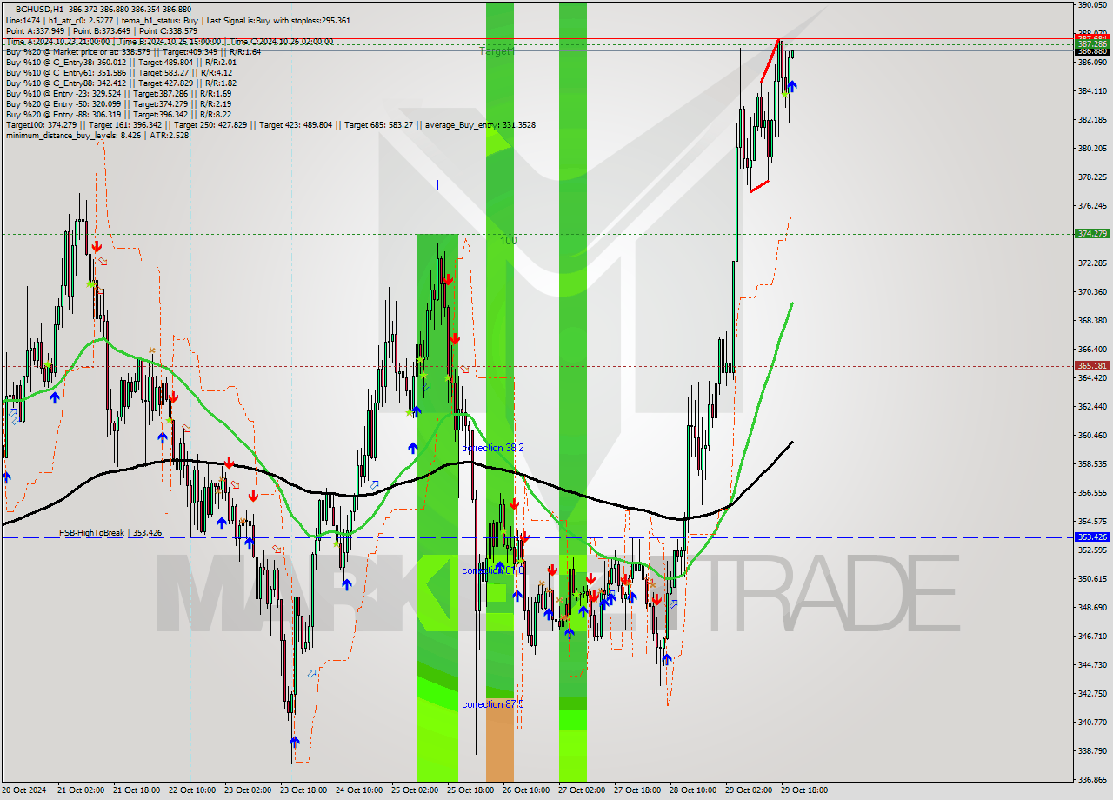Click the '24 Oct 10:00' time label

point(358,790)
